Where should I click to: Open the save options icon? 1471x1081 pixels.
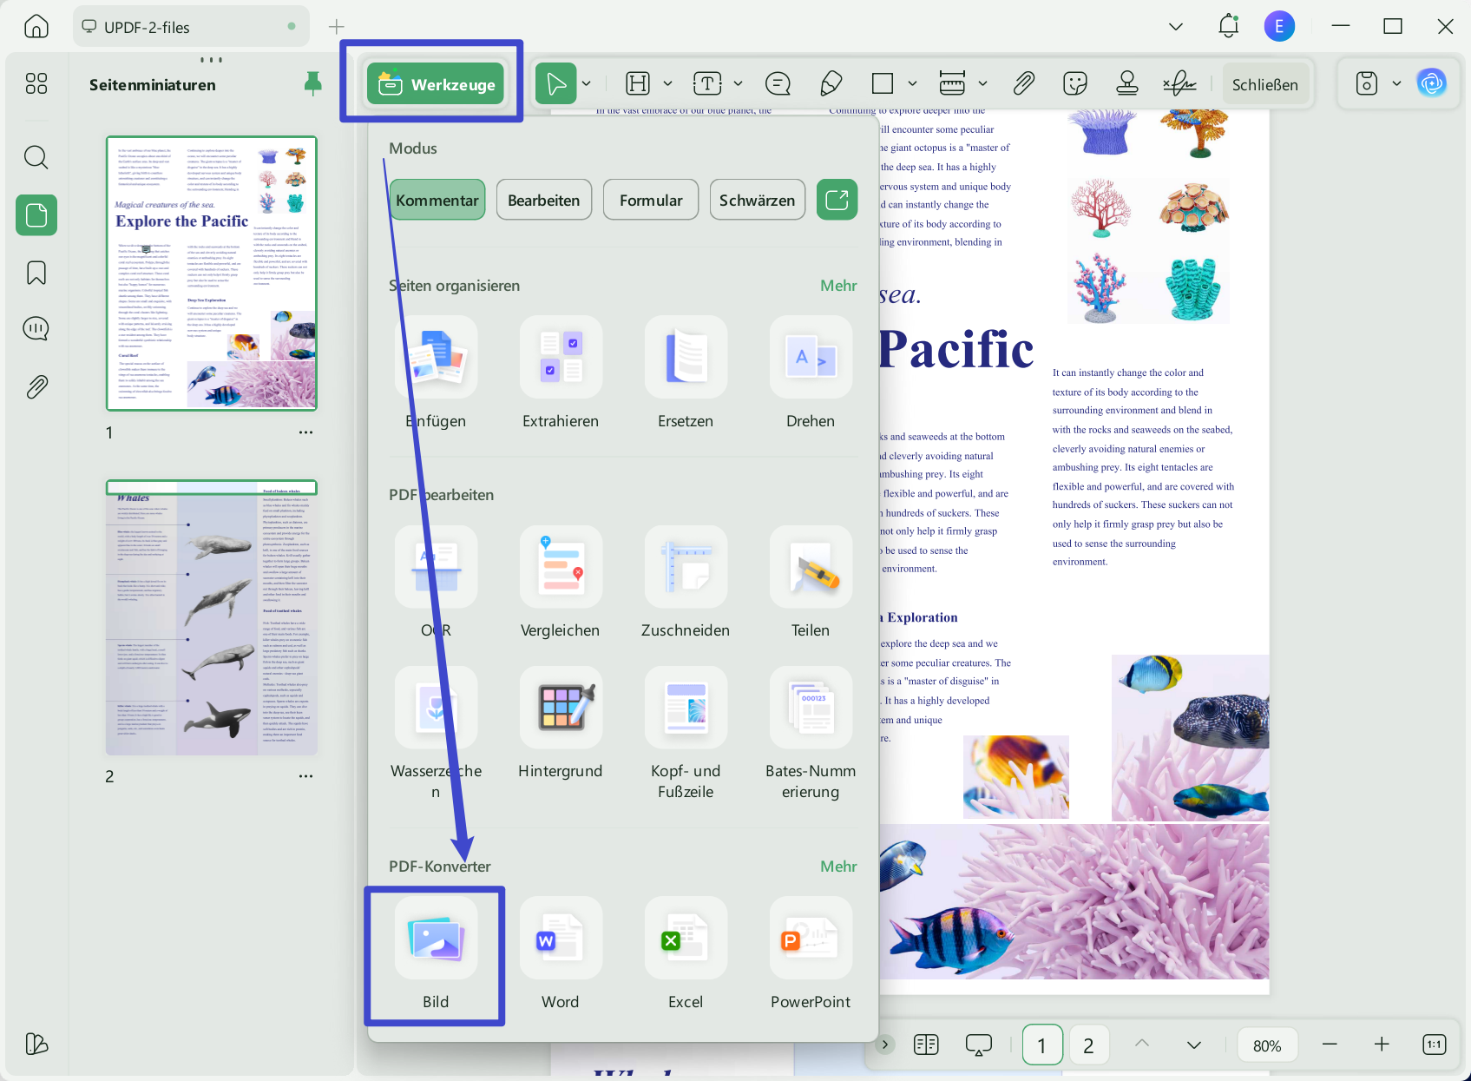(1367, 83)
